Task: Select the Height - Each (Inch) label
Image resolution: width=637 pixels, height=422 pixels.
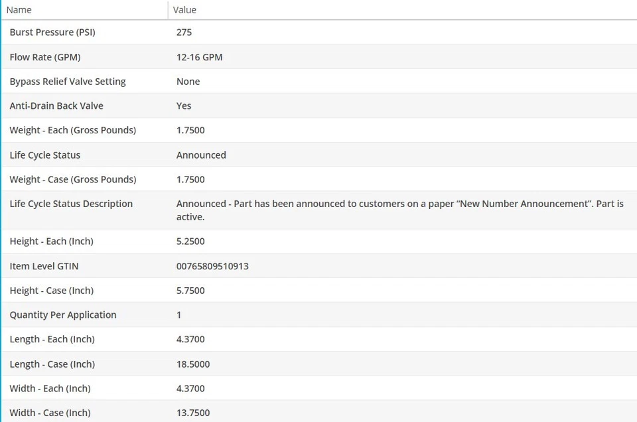Action: pos(52,242)
